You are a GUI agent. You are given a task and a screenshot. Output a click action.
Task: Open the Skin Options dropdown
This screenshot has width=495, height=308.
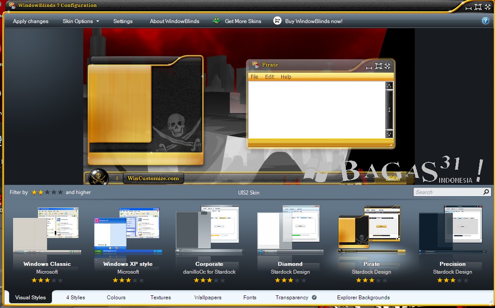tap(81, 20)
